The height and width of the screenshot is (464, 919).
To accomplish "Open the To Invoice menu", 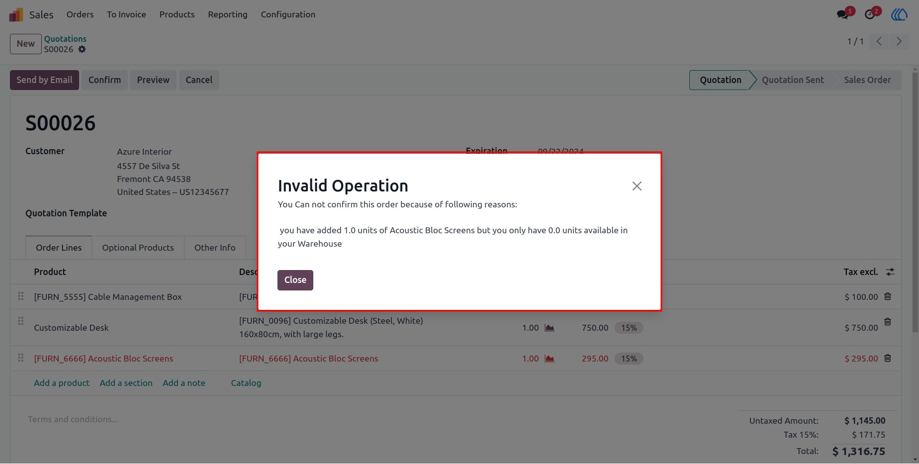I will point(126,14).
